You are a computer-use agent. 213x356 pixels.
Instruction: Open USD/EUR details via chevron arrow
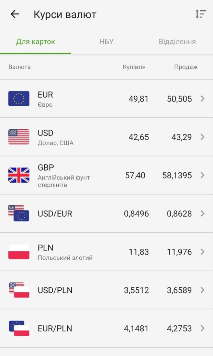pos(202,213)
